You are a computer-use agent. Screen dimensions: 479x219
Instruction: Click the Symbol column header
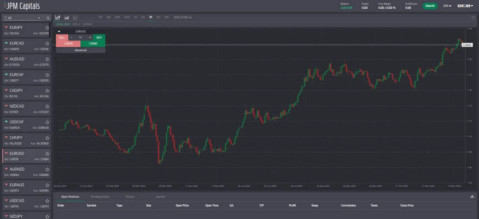pyautogui.click(x=91, y=206)
